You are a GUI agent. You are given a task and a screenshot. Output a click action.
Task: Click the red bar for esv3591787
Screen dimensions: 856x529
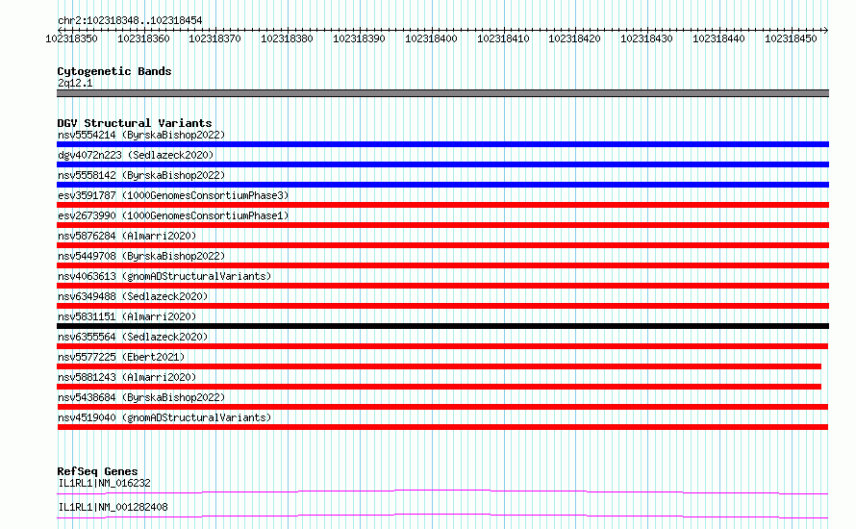[x=442, y=205]
